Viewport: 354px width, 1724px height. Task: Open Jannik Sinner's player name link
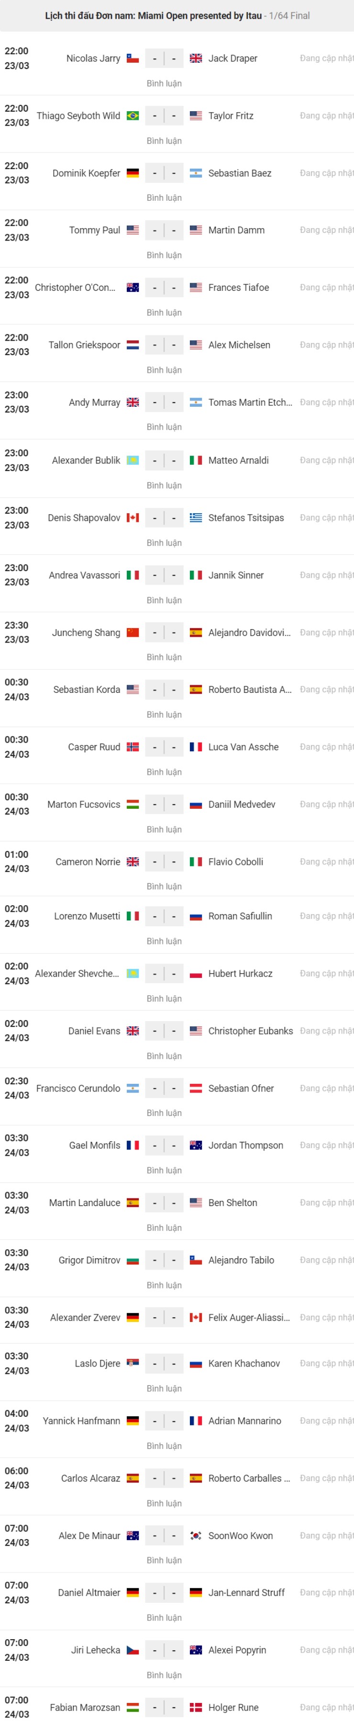pyautogui.click(x=236, y=575)
